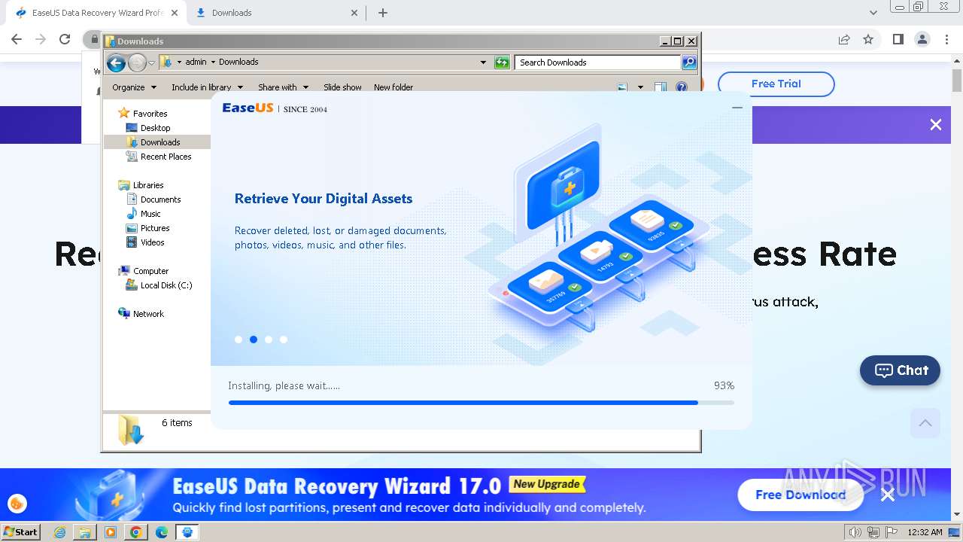Image resolution: width=963 pixels, height=542 pixels.
Task: Select Libraries in the navigation tree
Action: (148, 185)
